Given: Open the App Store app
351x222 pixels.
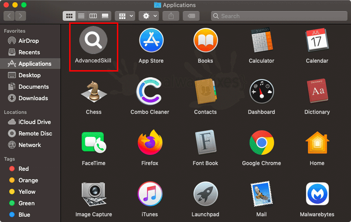Looking at the screenshot, I should (151, 40).
